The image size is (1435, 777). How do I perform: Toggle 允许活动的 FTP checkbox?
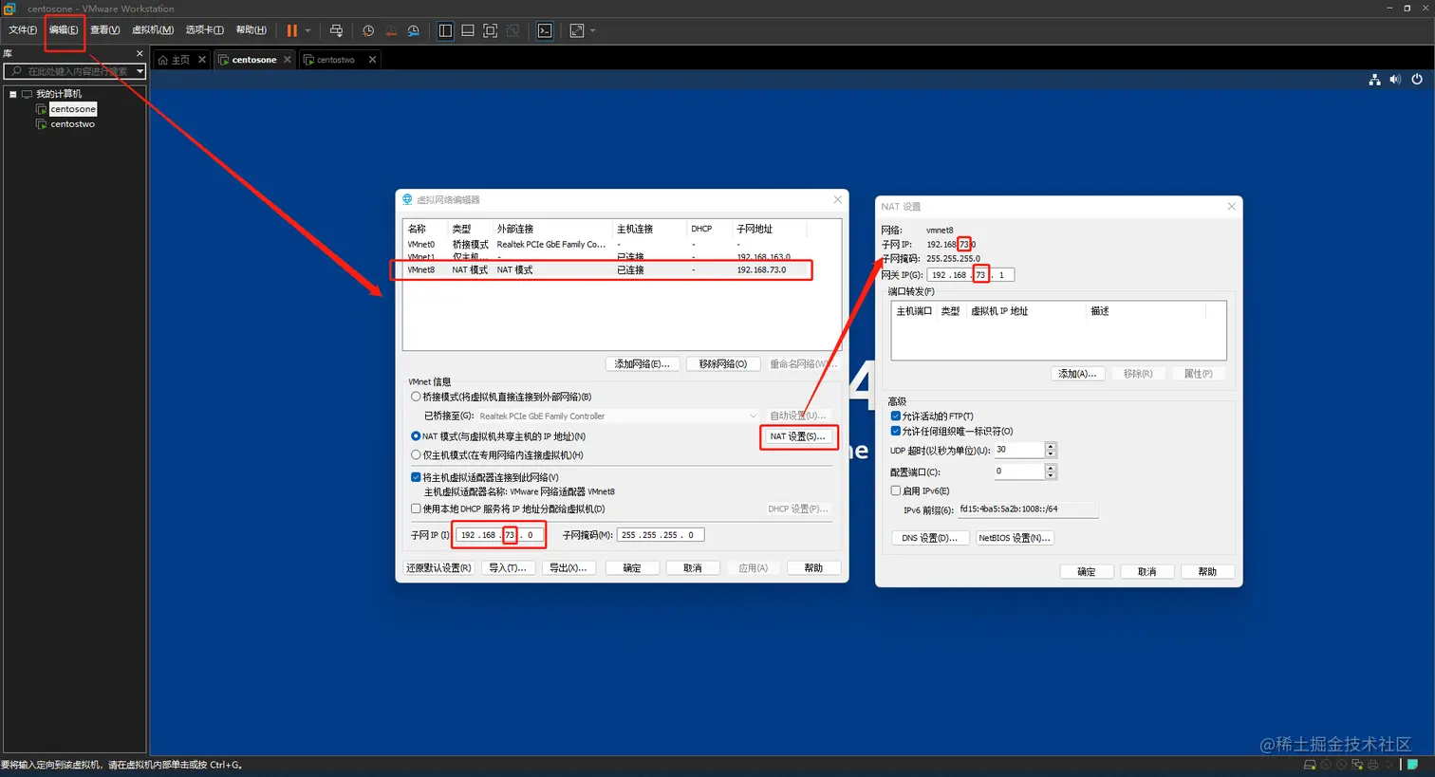point(896,416)
